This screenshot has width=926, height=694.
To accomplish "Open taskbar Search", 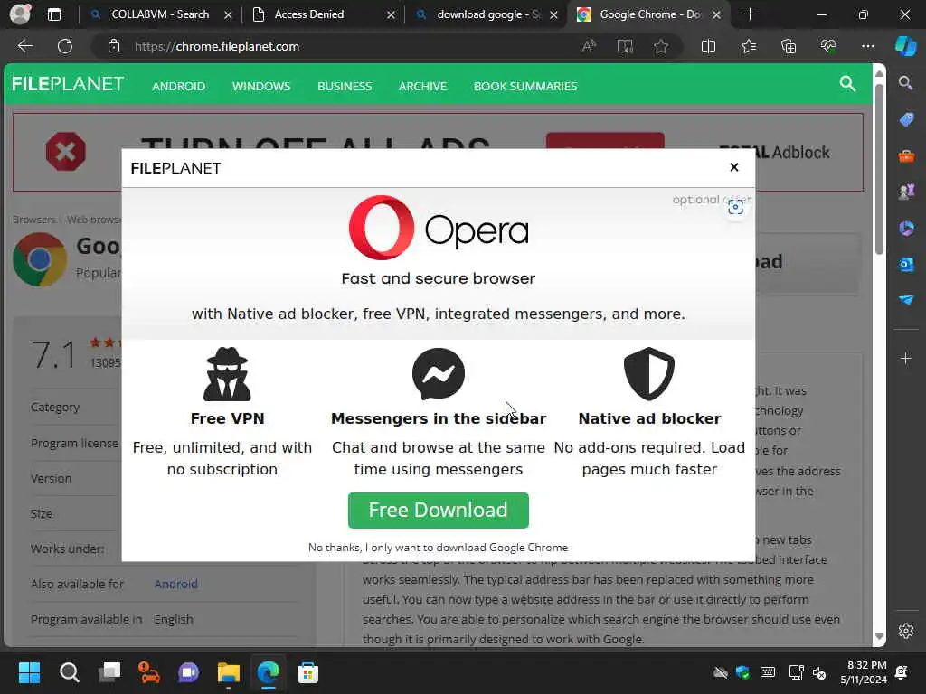I will 69,672.
